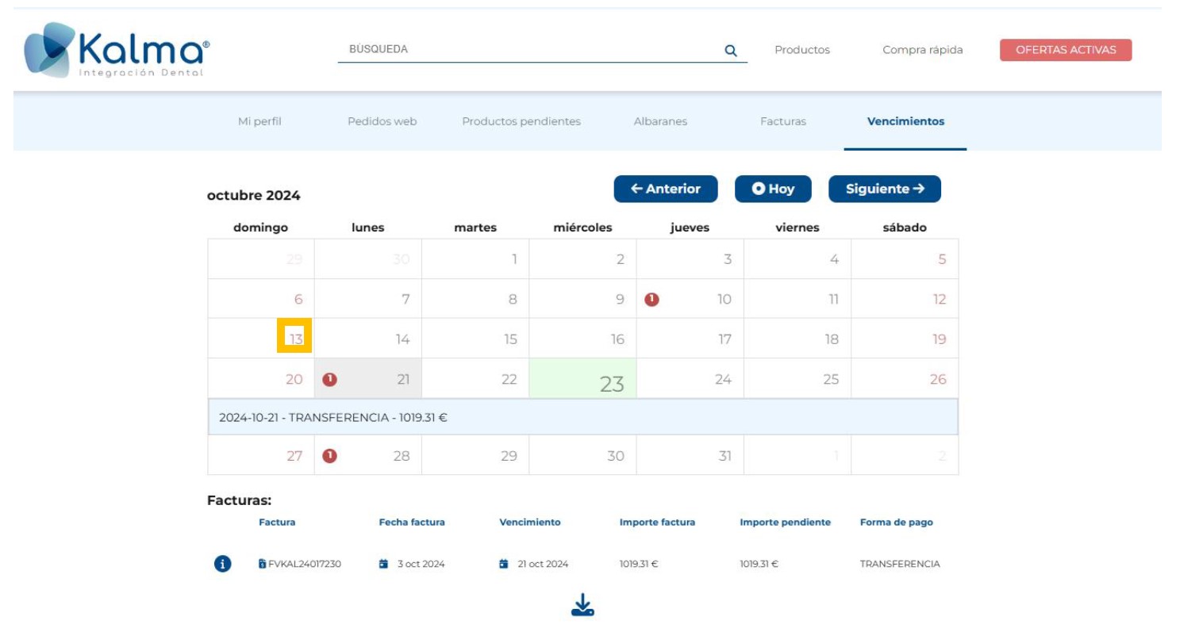Select day 16 in the calendar
The height and width of the screenshot is (643, 1203).
[x=582, y=339]
